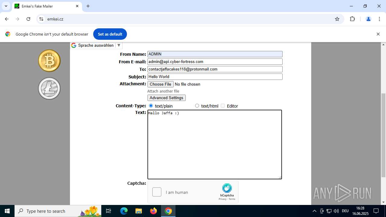Open a new tab with the plus icon

coord(88,6)
